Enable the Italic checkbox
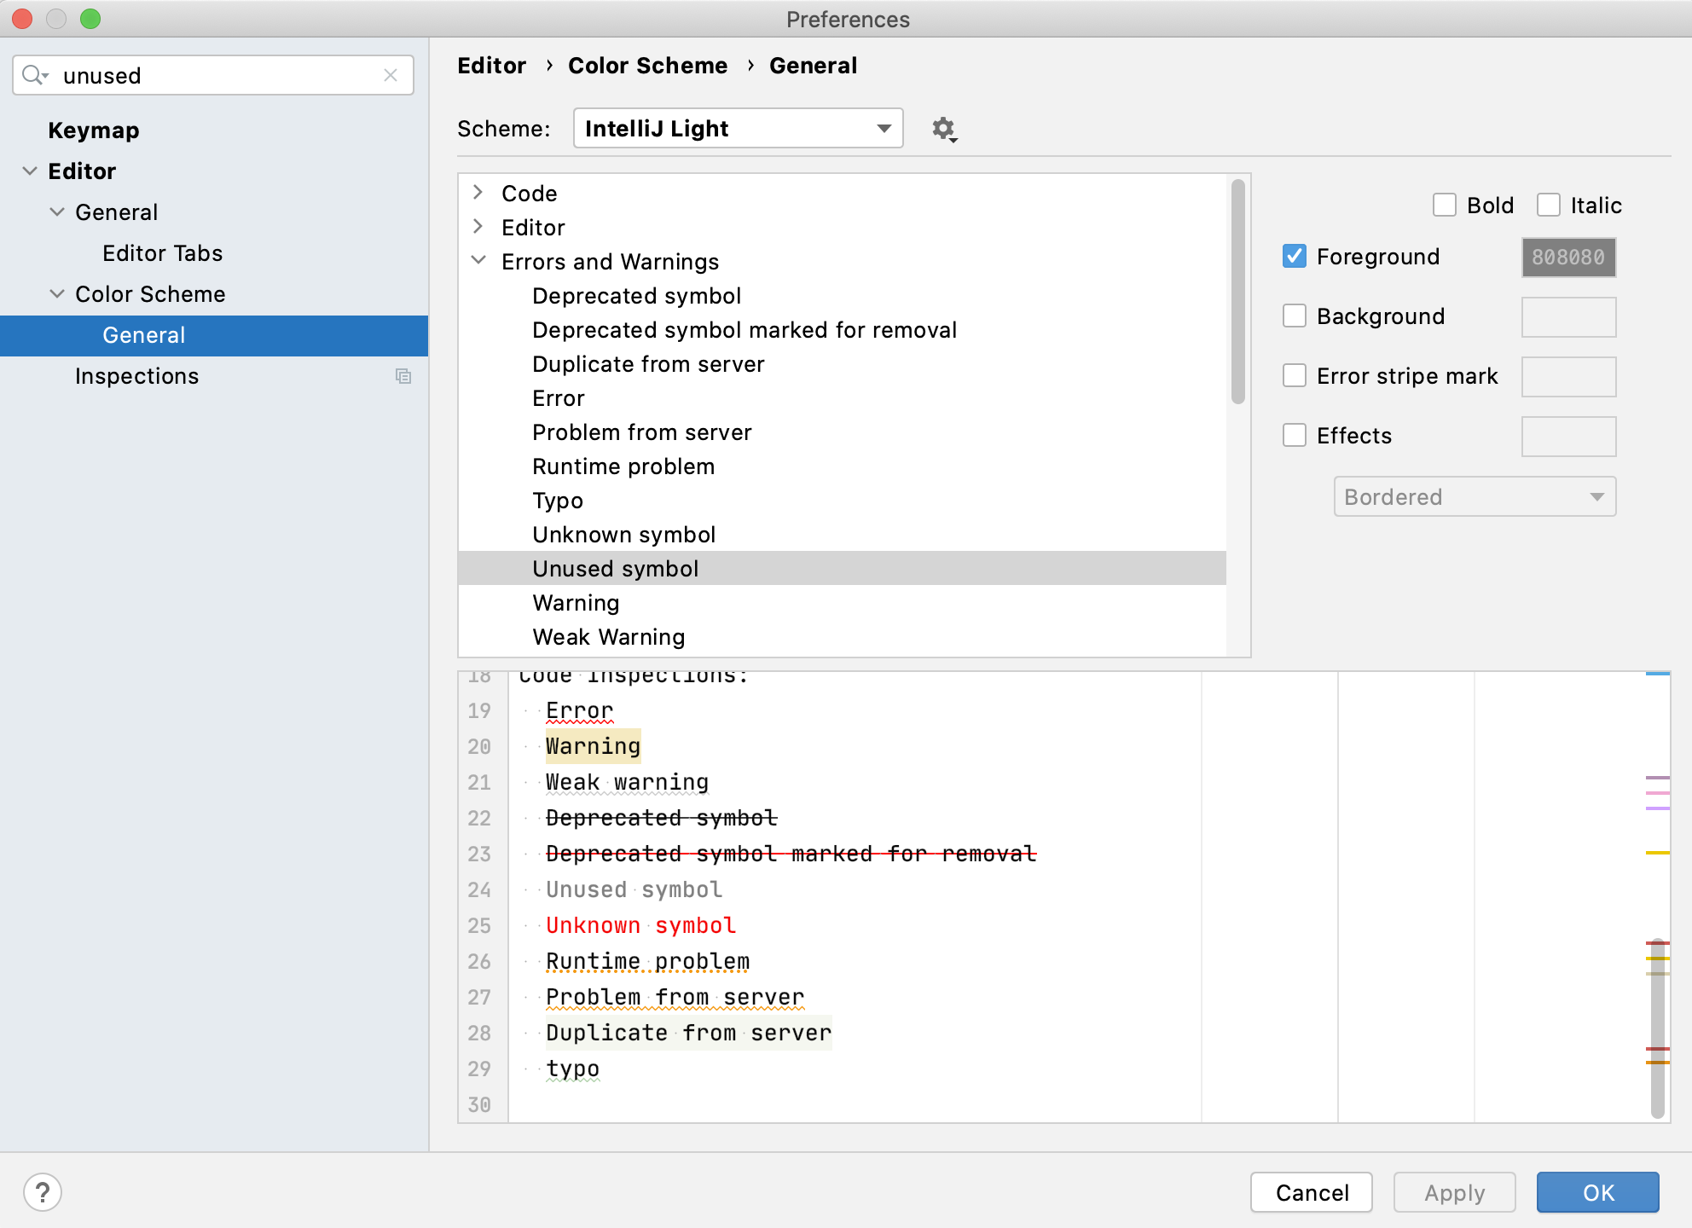The height and width of the screenshot is (1228, 1692). point(1548,205)
